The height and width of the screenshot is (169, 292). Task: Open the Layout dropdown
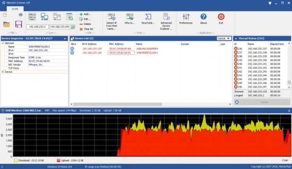[224, 38]
